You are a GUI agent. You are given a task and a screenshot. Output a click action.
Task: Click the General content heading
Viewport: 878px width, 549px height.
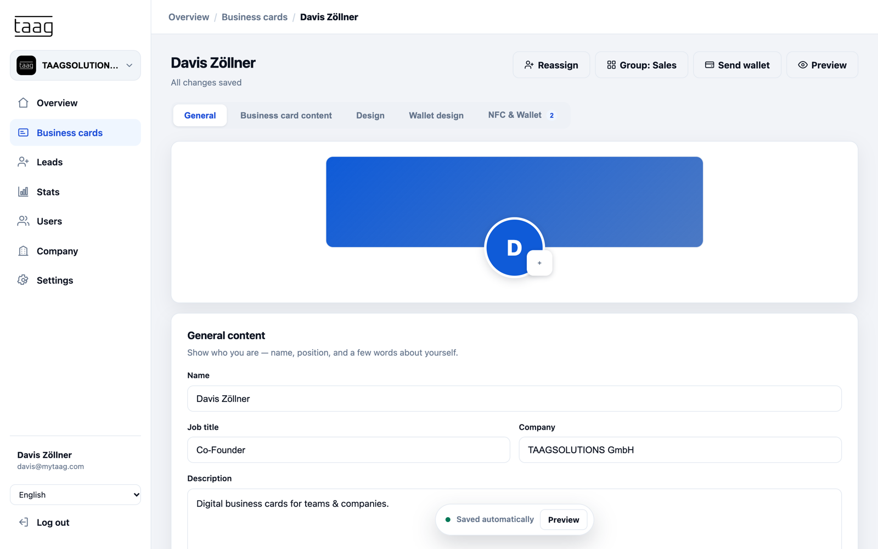point(226,335)
